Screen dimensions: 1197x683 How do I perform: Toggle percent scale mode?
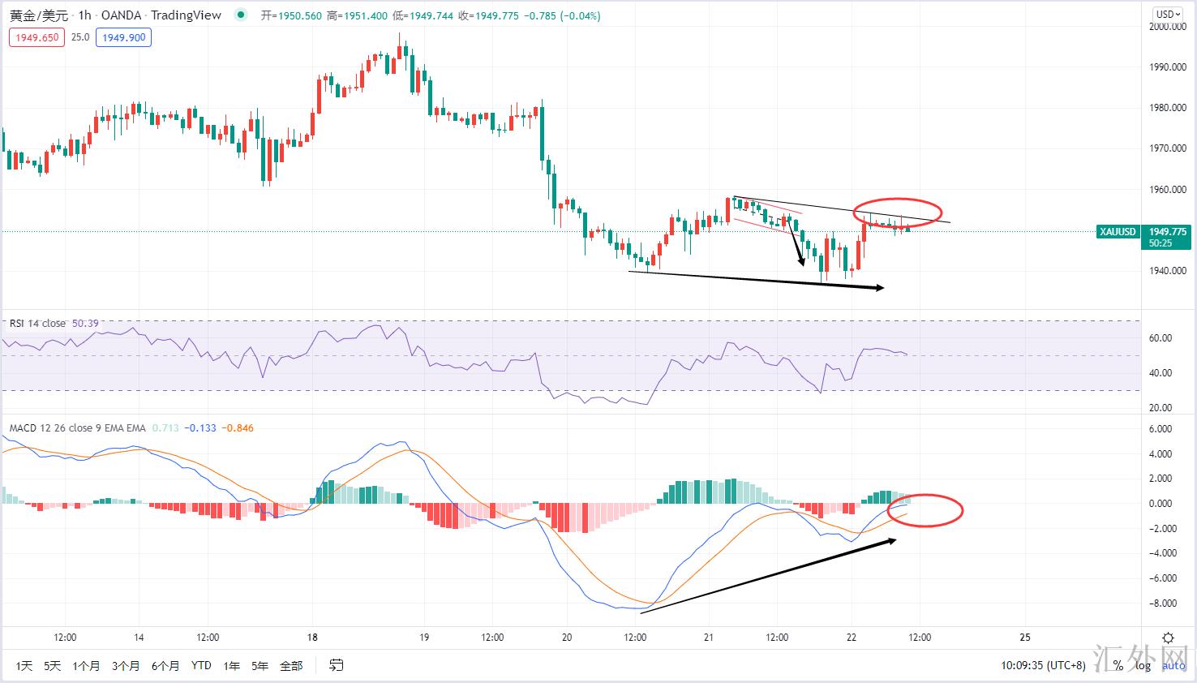click(x=1118, y=665)
